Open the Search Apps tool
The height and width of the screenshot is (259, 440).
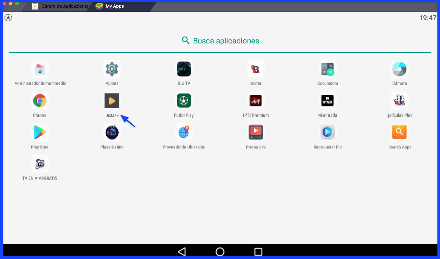(399, 132)
